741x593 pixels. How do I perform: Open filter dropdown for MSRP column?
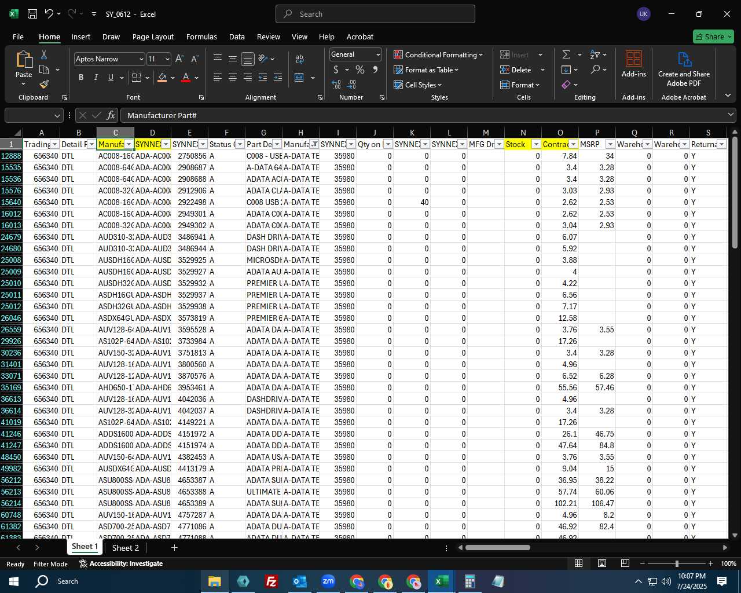tap(610, 144)
